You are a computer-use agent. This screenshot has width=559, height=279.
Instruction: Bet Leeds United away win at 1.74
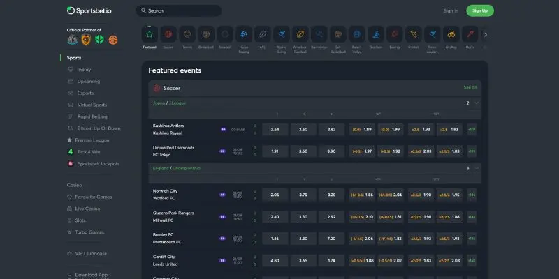[331, 260]
